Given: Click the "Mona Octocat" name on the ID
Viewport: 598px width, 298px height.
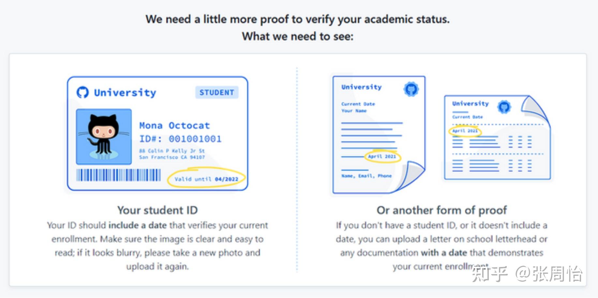Looking at the screenshot, I should click(x=174, y=126).
